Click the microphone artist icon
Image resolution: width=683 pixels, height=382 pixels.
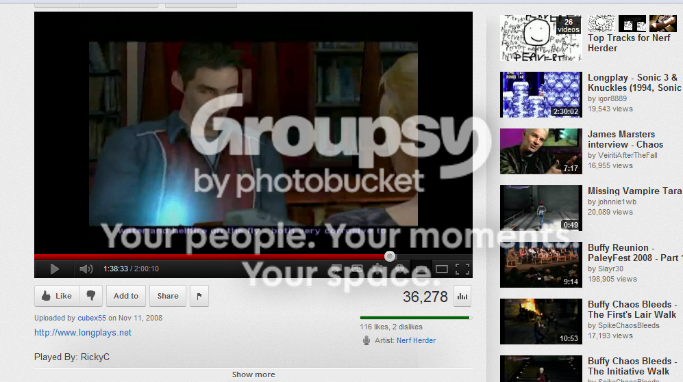click(367, 341)
